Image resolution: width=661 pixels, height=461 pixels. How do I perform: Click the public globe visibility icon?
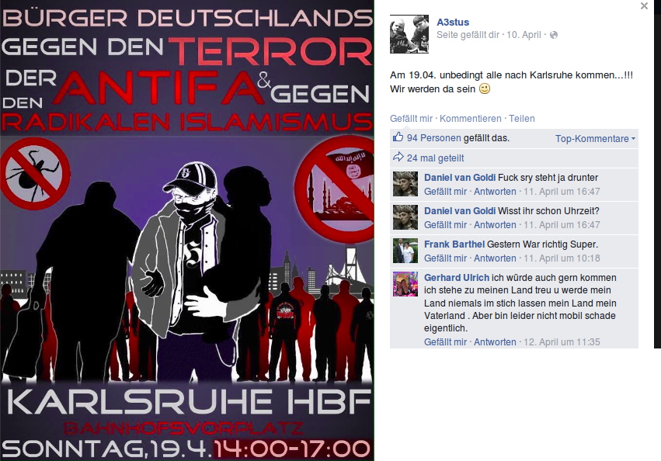point(554,35)
